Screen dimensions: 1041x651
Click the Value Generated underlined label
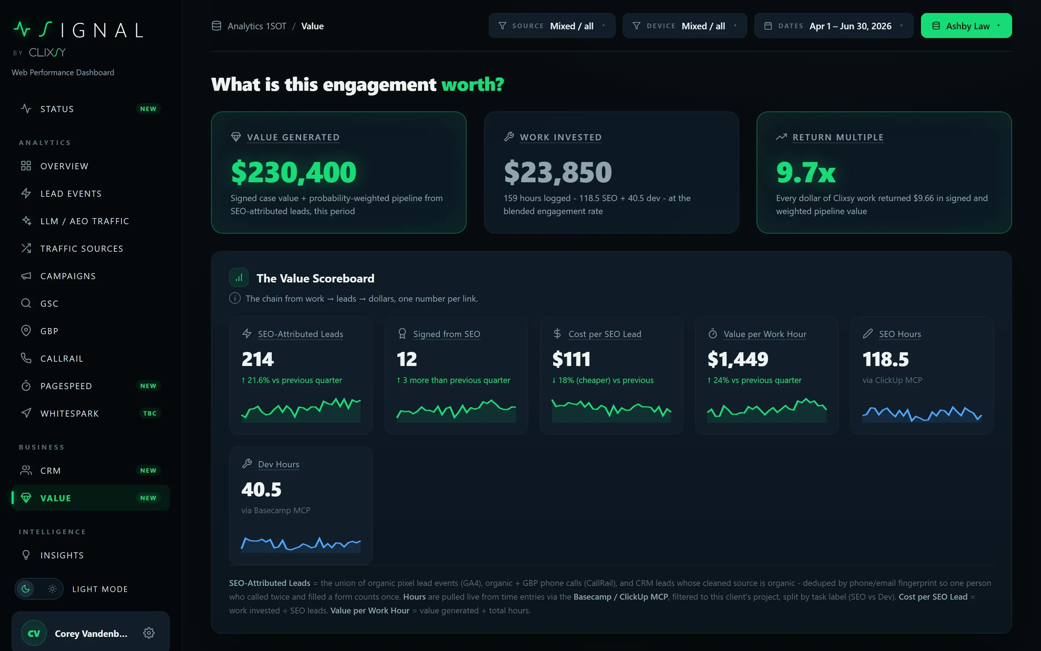[x=294, y=137]
